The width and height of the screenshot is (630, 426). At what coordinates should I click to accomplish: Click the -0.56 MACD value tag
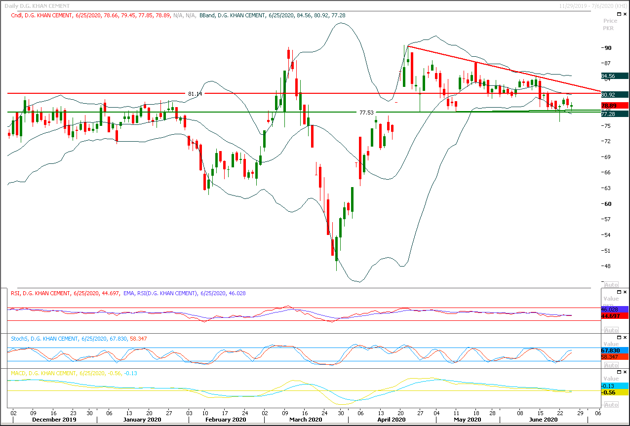(x=615, y=392)
